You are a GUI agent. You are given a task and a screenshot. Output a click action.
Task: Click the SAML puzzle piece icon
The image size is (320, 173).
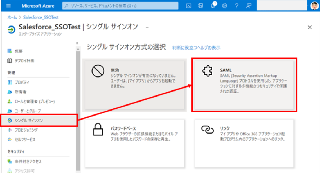pos(207,71)
